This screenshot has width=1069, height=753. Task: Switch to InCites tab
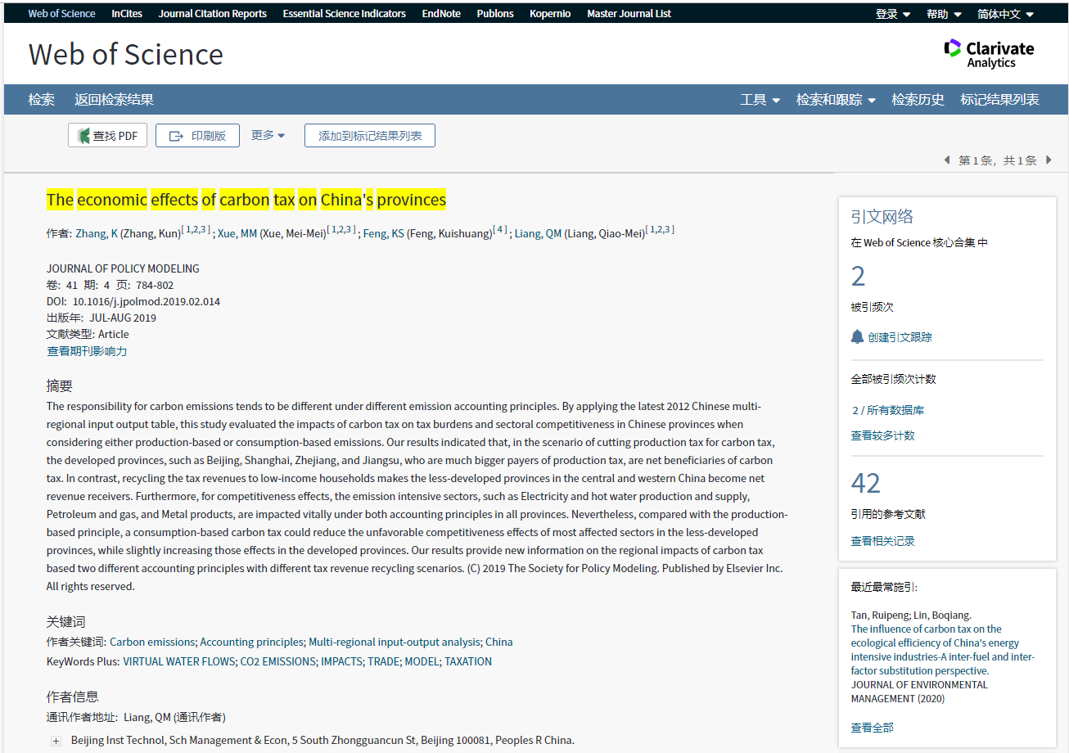(x=127, y=13)
